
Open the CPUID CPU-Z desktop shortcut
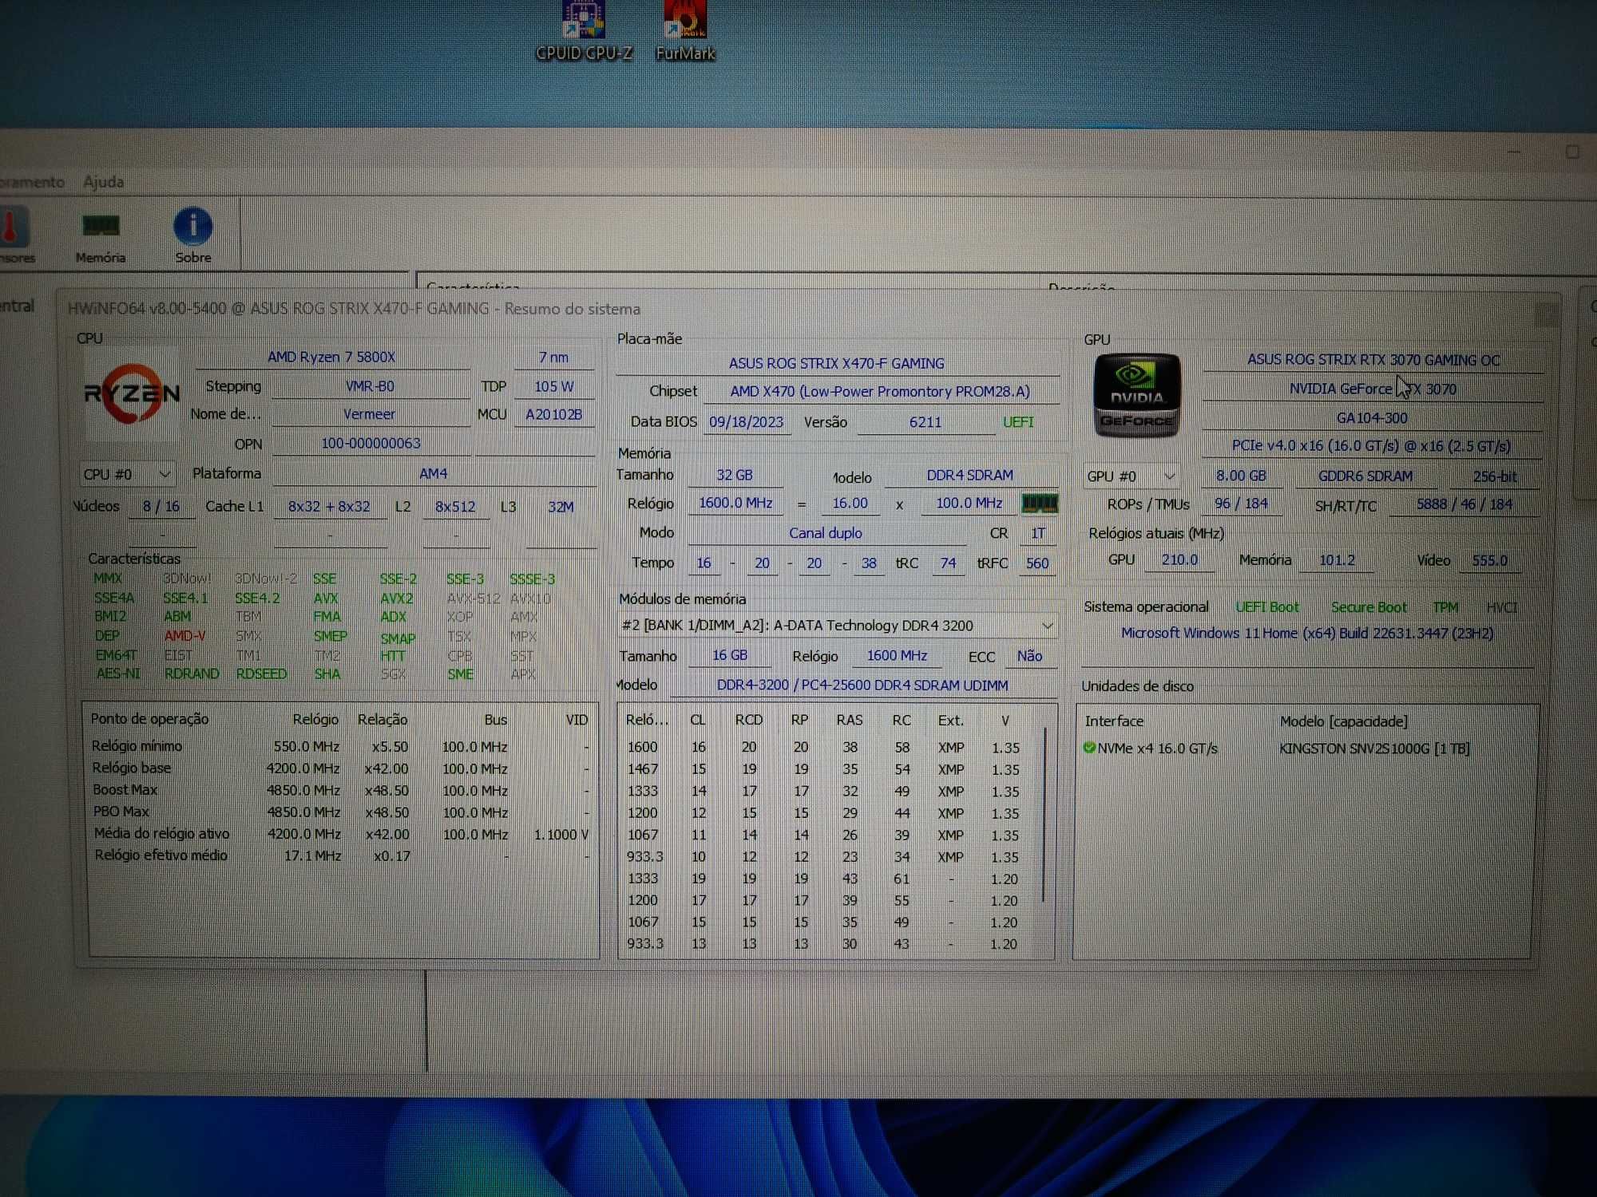tap(584, 30)
